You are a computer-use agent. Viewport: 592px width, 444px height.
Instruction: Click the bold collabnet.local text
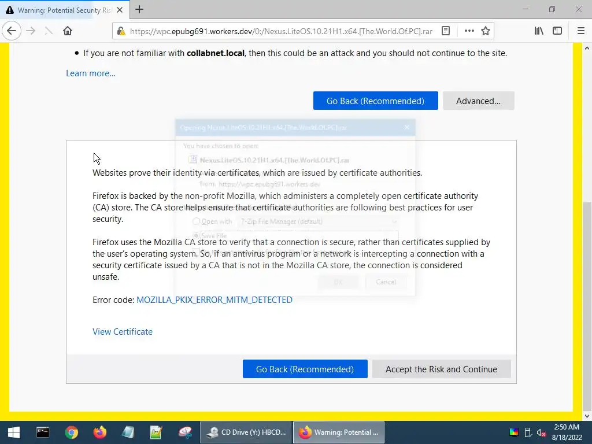click(x=216, y=53)
